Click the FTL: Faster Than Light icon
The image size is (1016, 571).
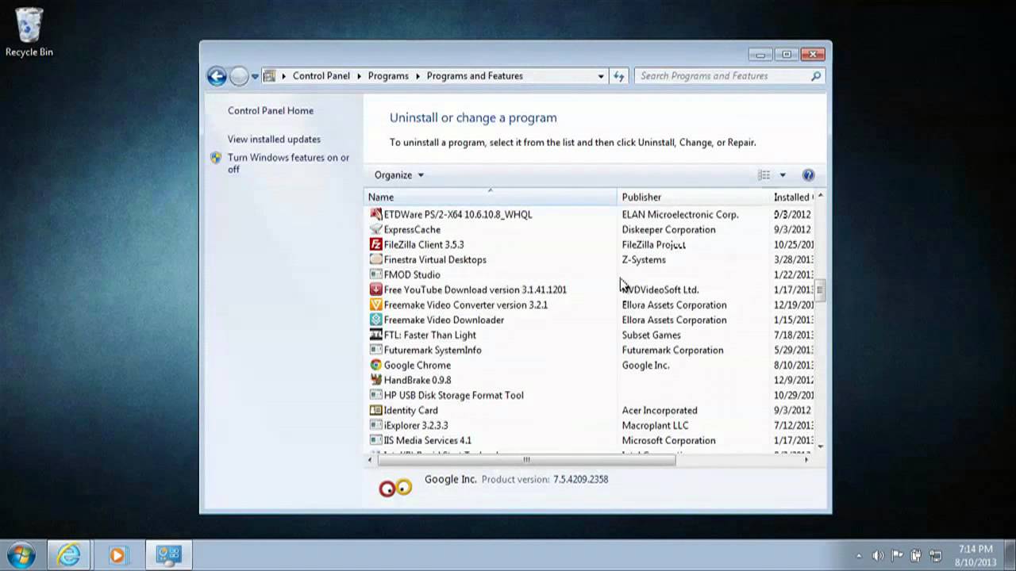tap(375, 335)
